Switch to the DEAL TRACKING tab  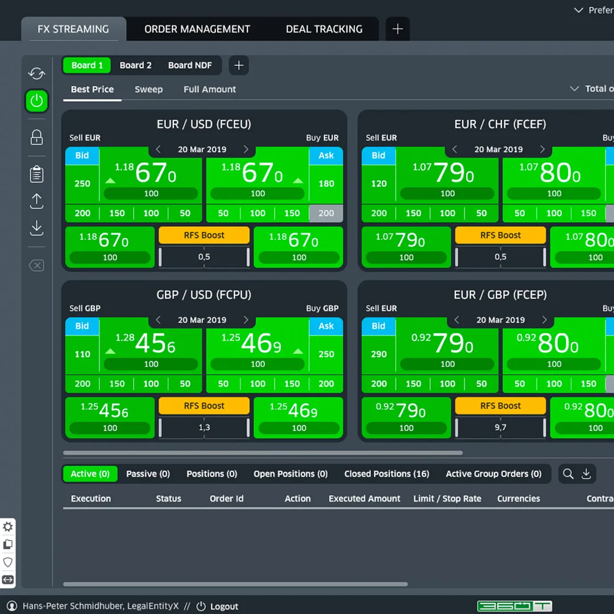[324, 29]
